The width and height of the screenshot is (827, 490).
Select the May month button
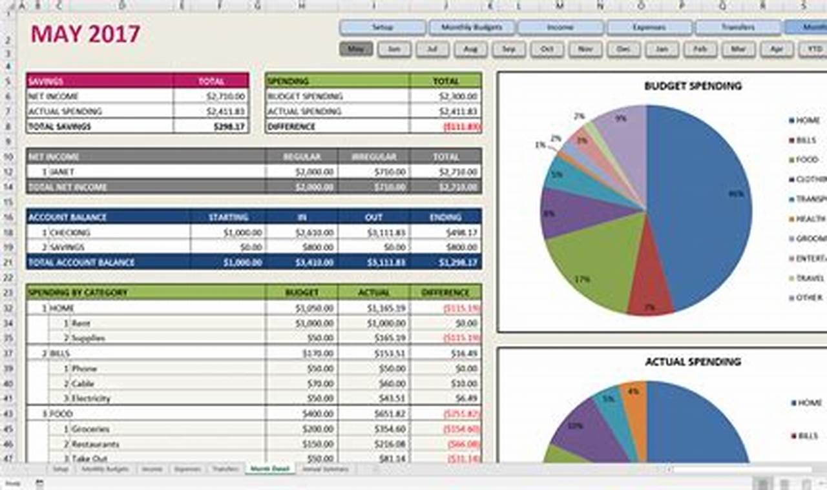[356, 49]
